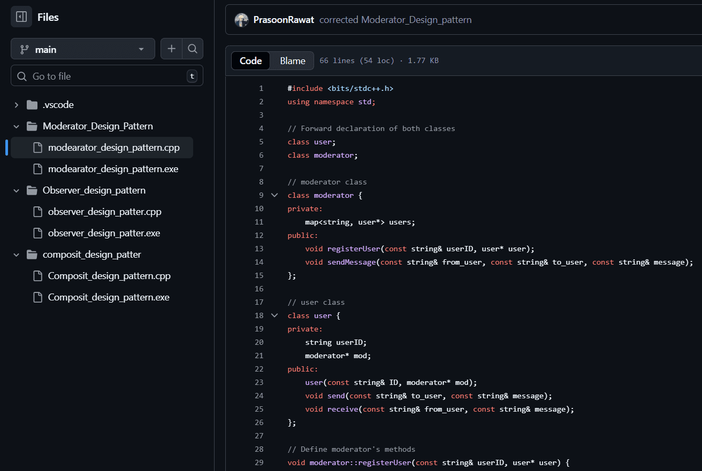
Task: Click the Observer_design_pattern folder icon
Action: pyautogui.click(x=32, y=190)
